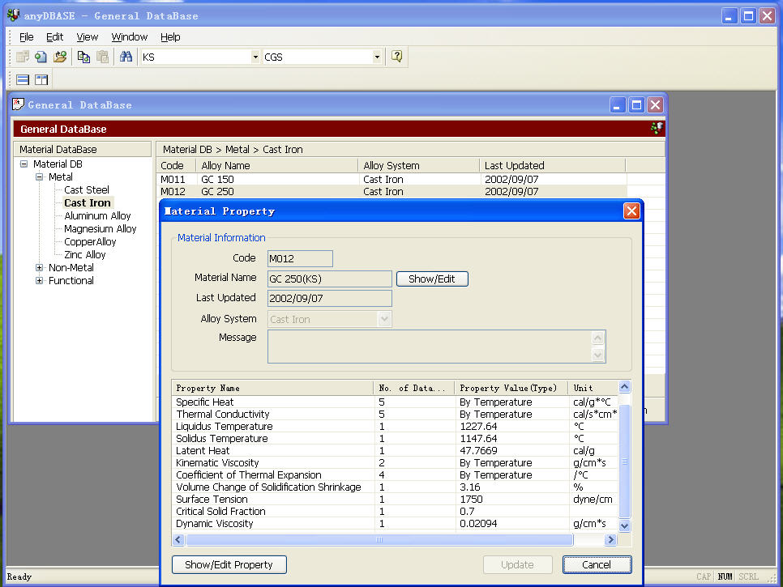Click the Help question mark icon
The width and height of the screenshot is (783, 587).
tap(396, 57)
